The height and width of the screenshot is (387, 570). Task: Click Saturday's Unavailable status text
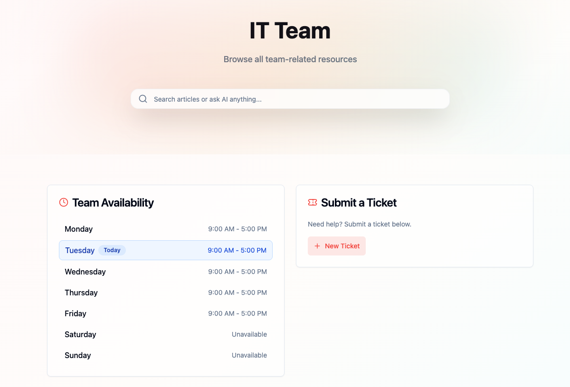tap(249, 334)
